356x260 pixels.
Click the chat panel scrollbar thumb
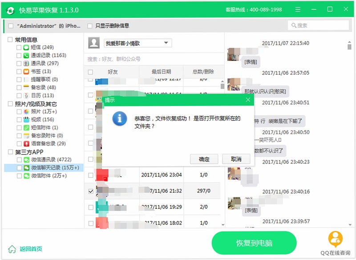tap(349, 47)
